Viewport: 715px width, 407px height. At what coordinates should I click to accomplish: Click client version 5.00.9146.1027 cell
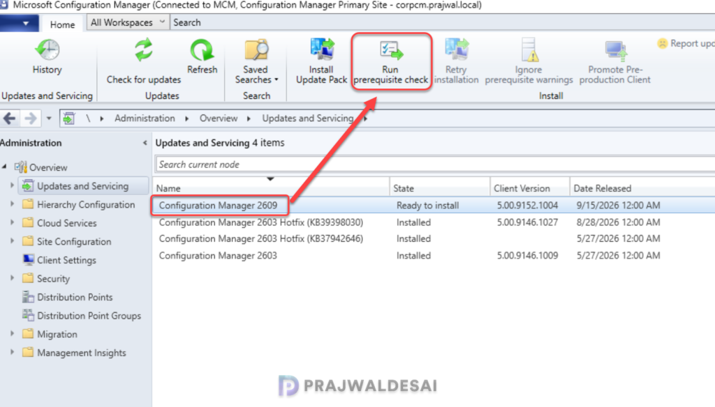528,222
